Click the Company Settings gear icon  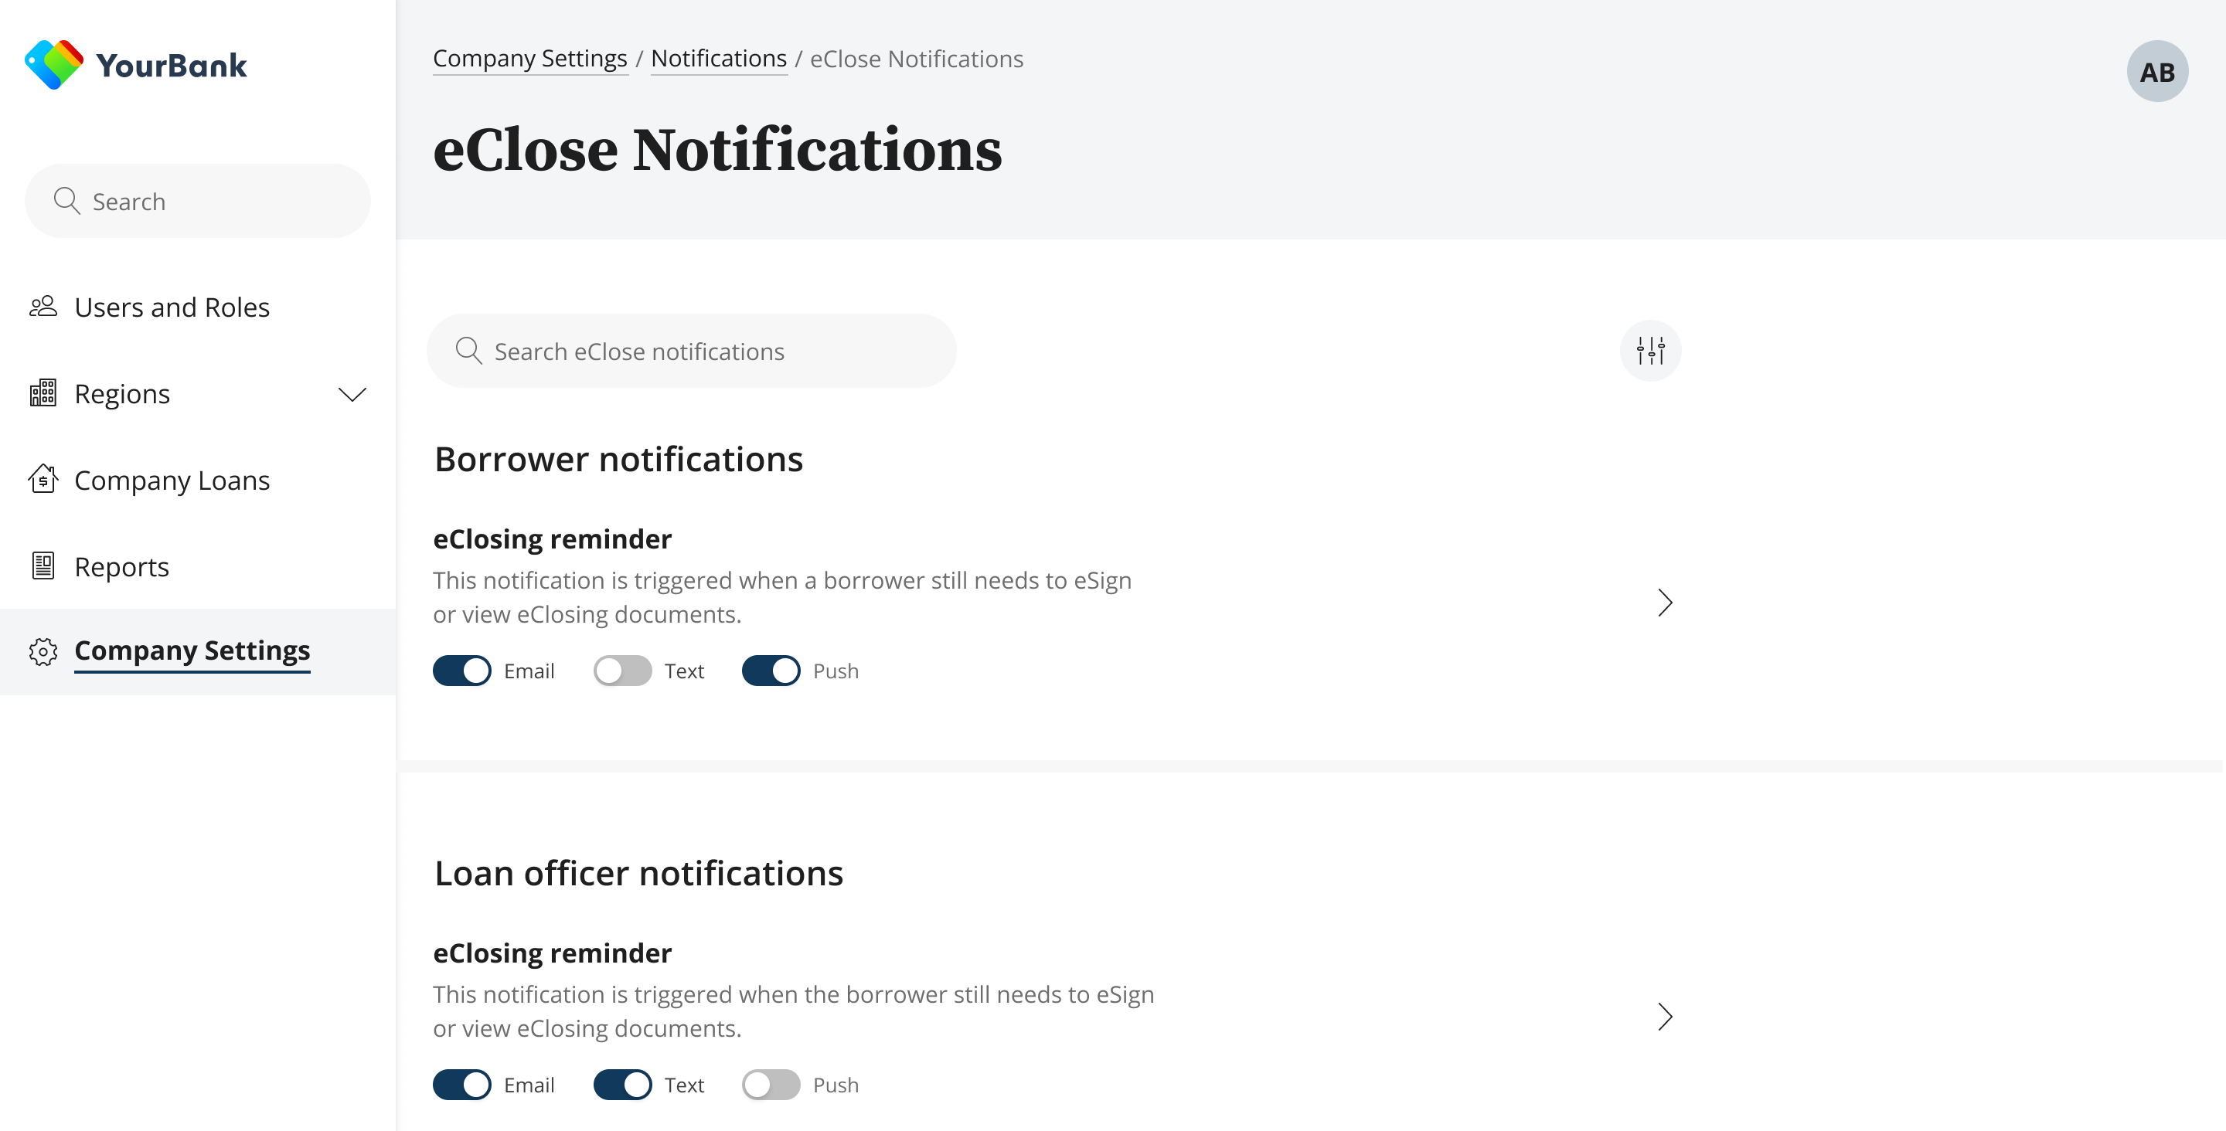click(x=43, y=651)
